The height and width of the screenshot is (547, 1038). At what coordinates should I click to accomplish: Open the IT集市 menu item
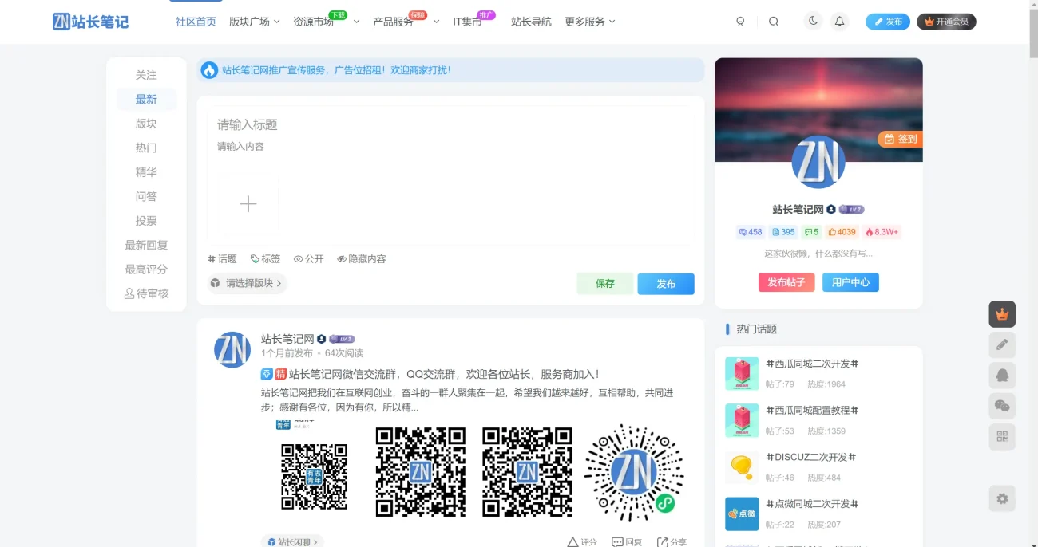point(467,22)
